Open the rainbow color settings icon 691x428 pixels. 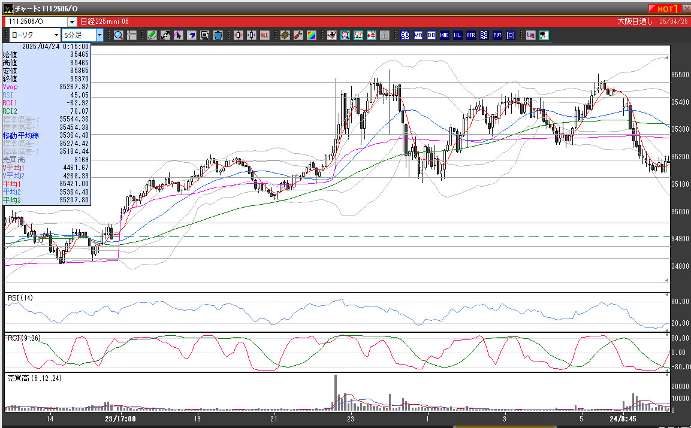[312, 35]
